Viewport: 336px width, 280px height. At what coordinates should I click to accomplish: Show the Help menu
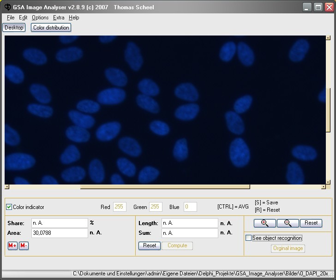coord(74,18)
